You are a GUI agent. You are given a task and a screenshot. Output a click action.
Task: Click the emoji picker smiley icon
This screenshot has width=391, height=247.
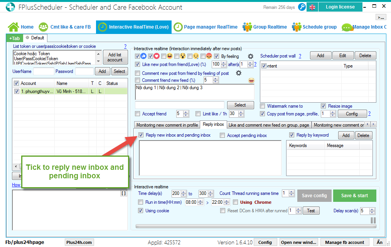pyautogui.click(x=251, y=80)
